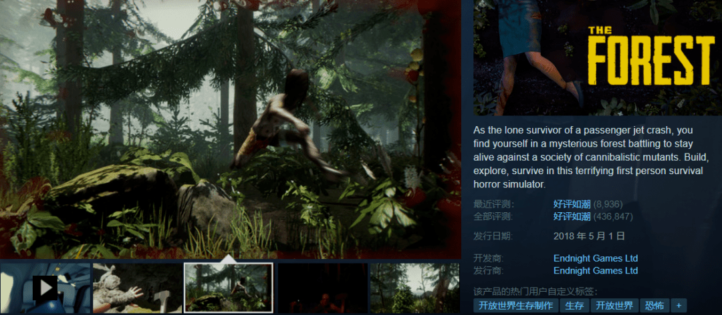Select the 开放世界生存制作 tag
The image size is (722, 315).
click(x=515, y=306)
